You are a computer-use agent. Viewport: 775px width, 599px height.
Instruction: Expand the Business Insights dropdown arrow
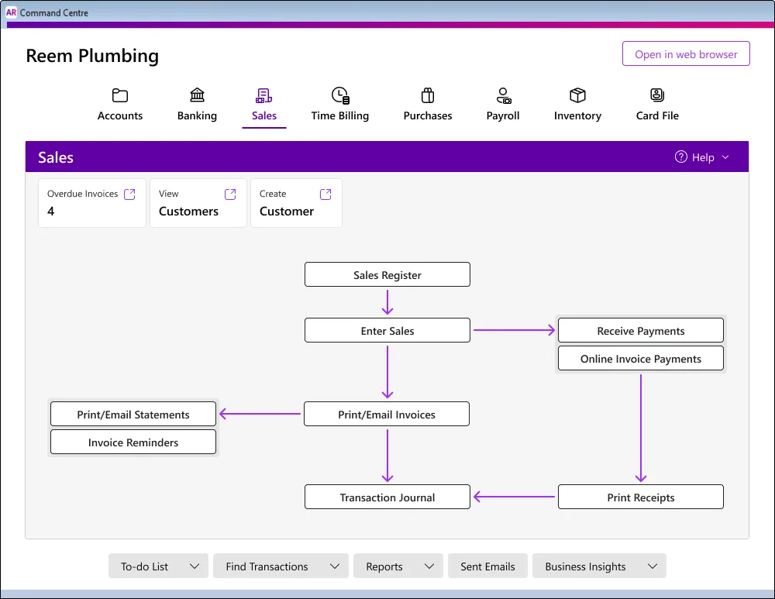point(653,566)
